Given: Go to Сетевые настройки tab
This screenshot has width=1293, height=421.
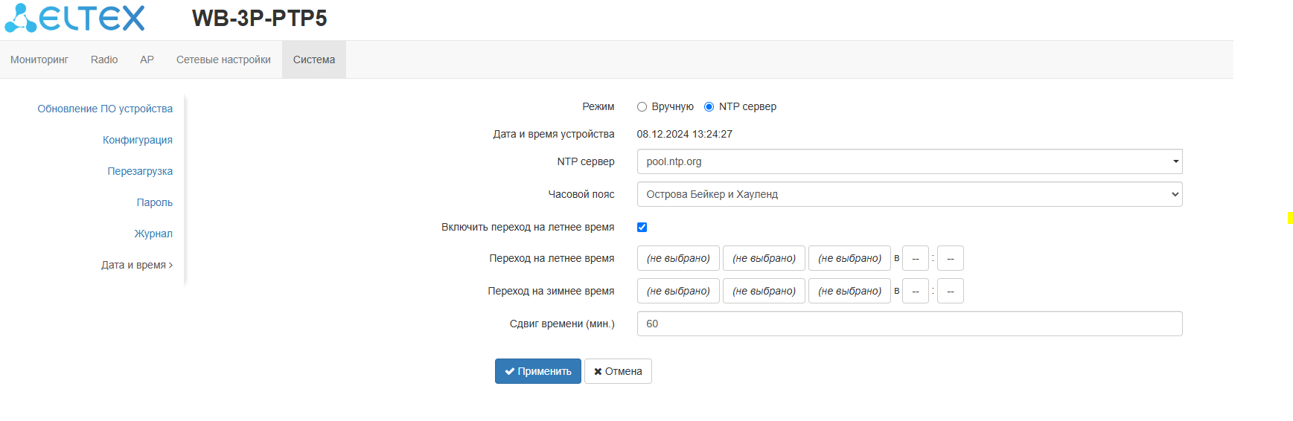Looking at the screenshot, I should click(x=223, y=60).
